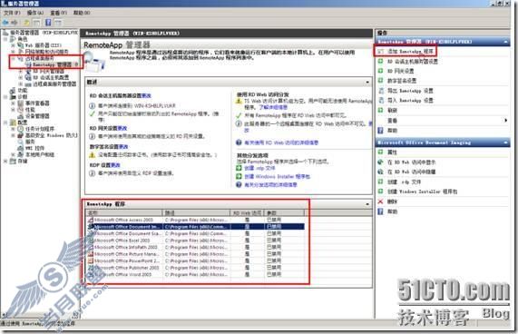Open 数字签名设置 action
518x334 pixels.
coord(402,80)
